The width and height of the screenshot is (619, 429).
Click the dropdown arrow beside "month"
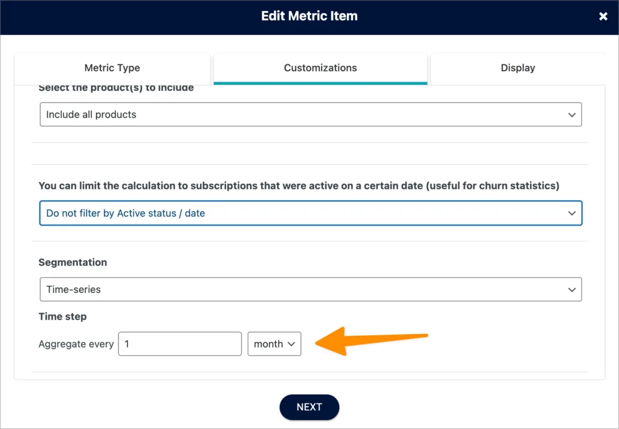290,344
